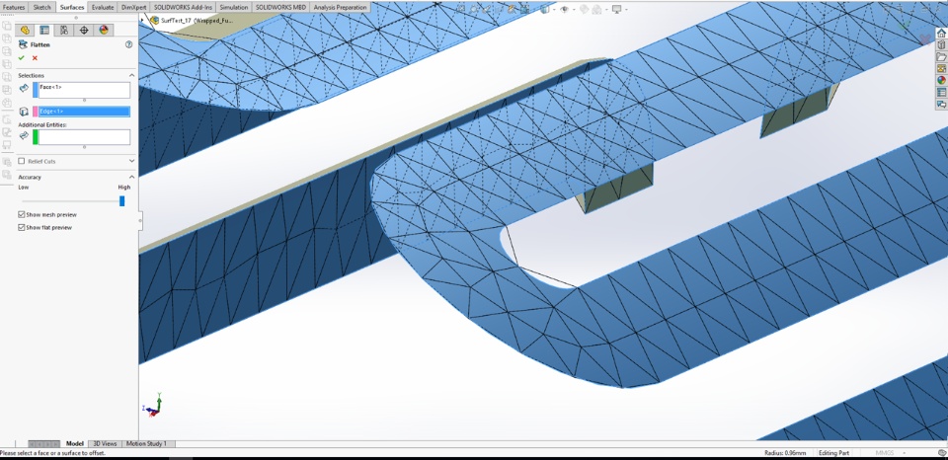This screenshot has width=948, height=460.
Task: Open View Settings dropdown arrow
Action: point(626,9)
